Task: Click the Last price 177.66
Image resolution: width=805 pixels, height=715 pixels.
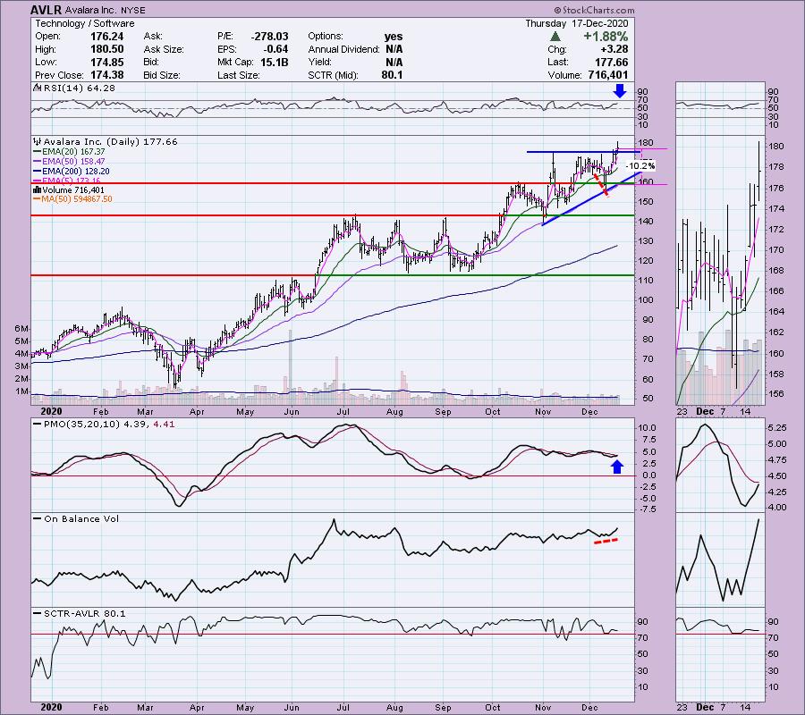Action: tap(612, 62)
